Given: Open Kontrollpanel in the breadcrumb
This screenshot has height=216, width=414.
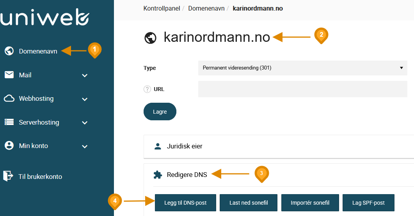Looking at the screenshot, I should pyautogui.click(x=162, y=9).
